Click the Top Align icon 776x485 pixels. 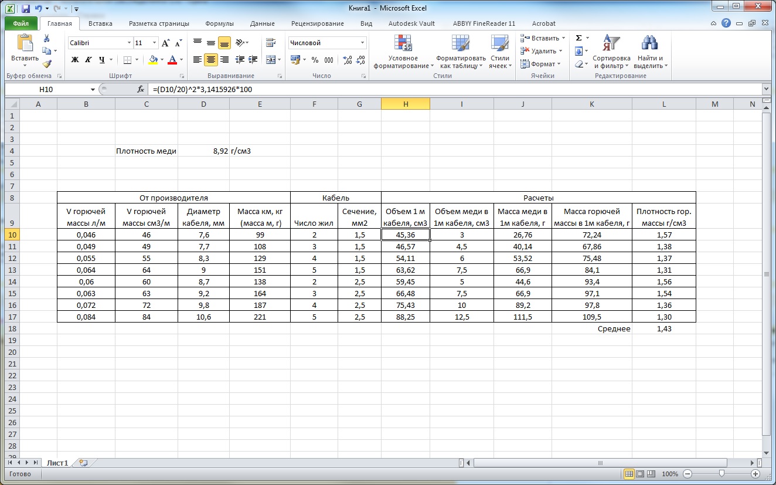tap(198, 43)
